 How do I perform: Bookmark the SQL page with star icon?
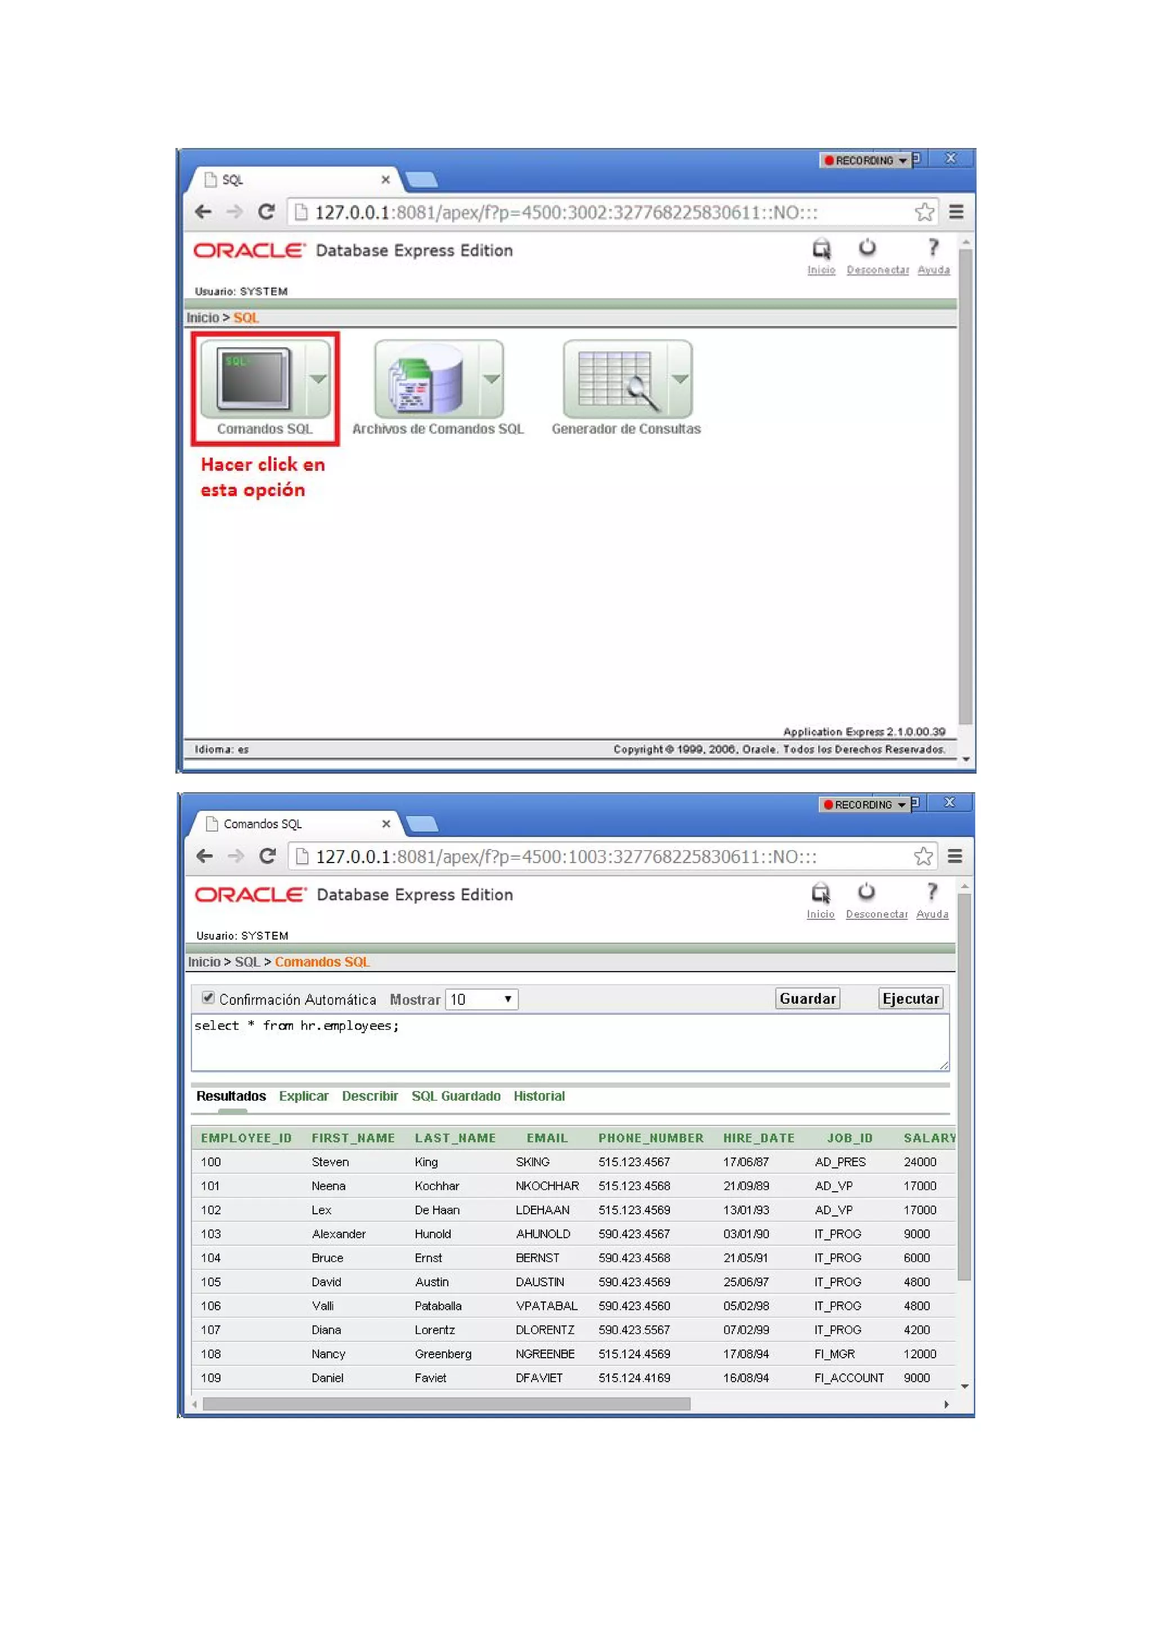click(x=924, y=212)
